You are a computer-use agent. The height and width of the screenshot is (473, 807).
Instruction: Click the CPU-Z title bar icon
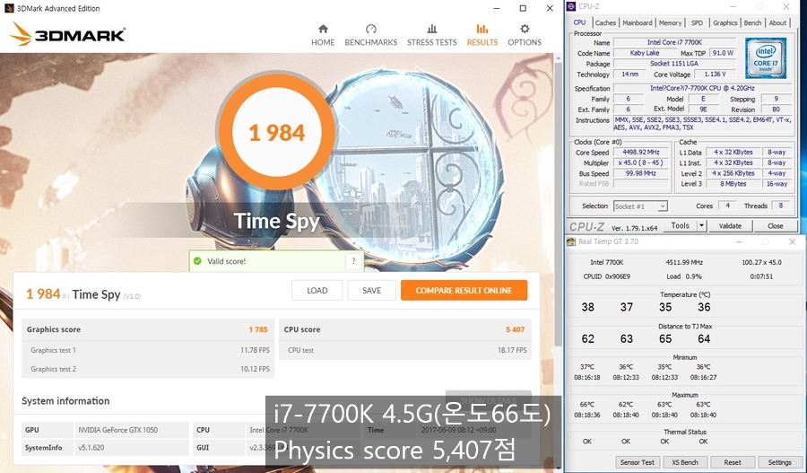[x=571, y=6]
